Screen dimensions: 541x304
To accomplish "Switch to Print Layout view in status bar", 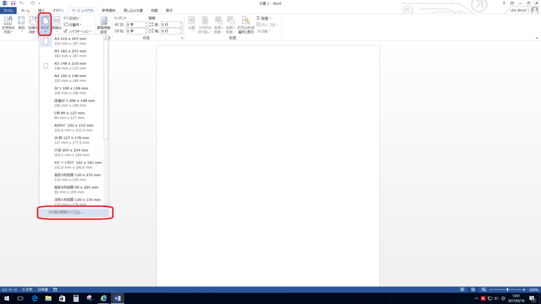I will [473, 290].
